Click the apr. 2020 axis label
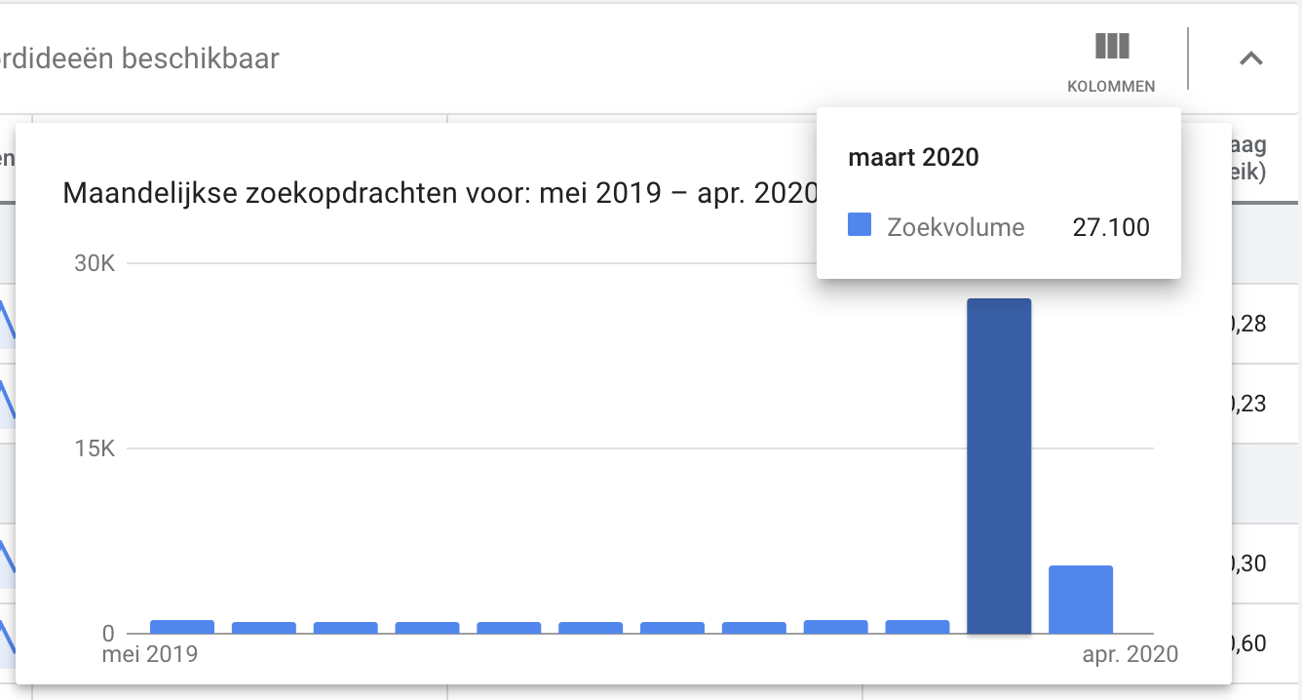Screen dimensions: 1302x700 tap(1130, 654)
